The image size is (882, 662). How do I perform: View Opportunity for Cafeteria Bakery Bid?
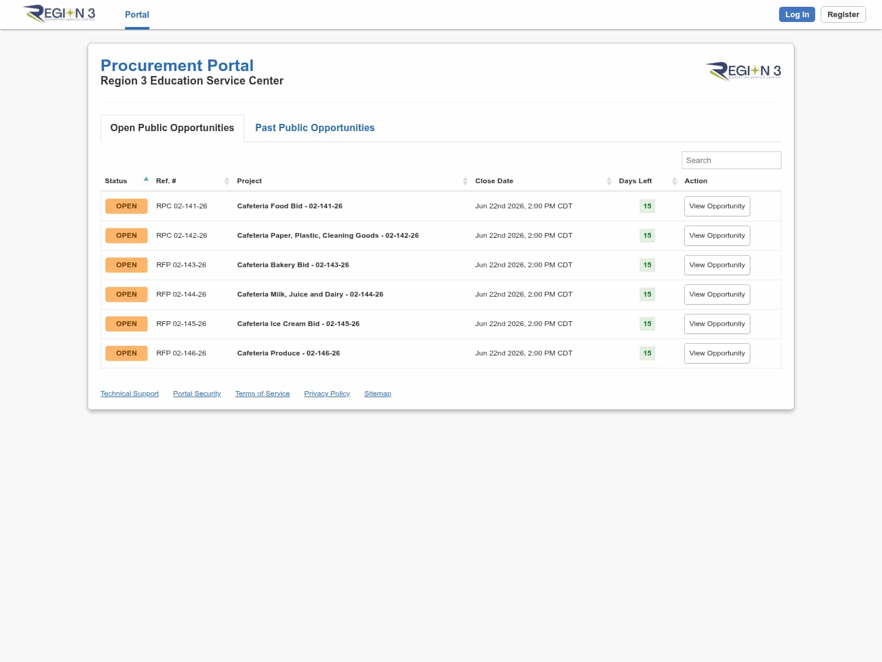(717, 265)
